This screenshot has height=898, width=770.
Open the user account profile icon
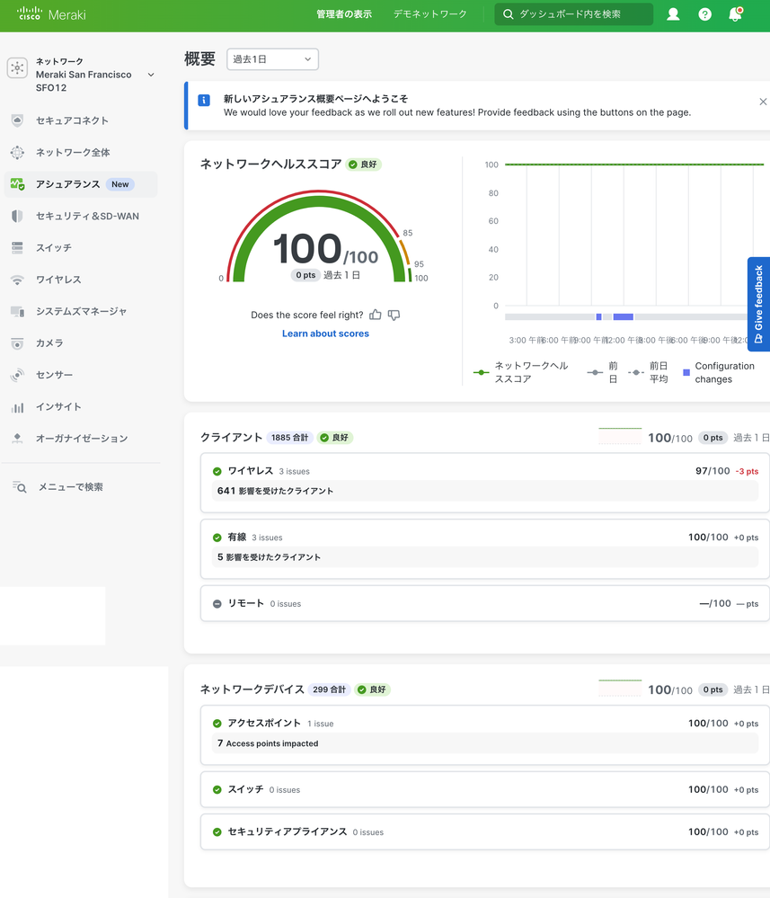click(673, 14)
